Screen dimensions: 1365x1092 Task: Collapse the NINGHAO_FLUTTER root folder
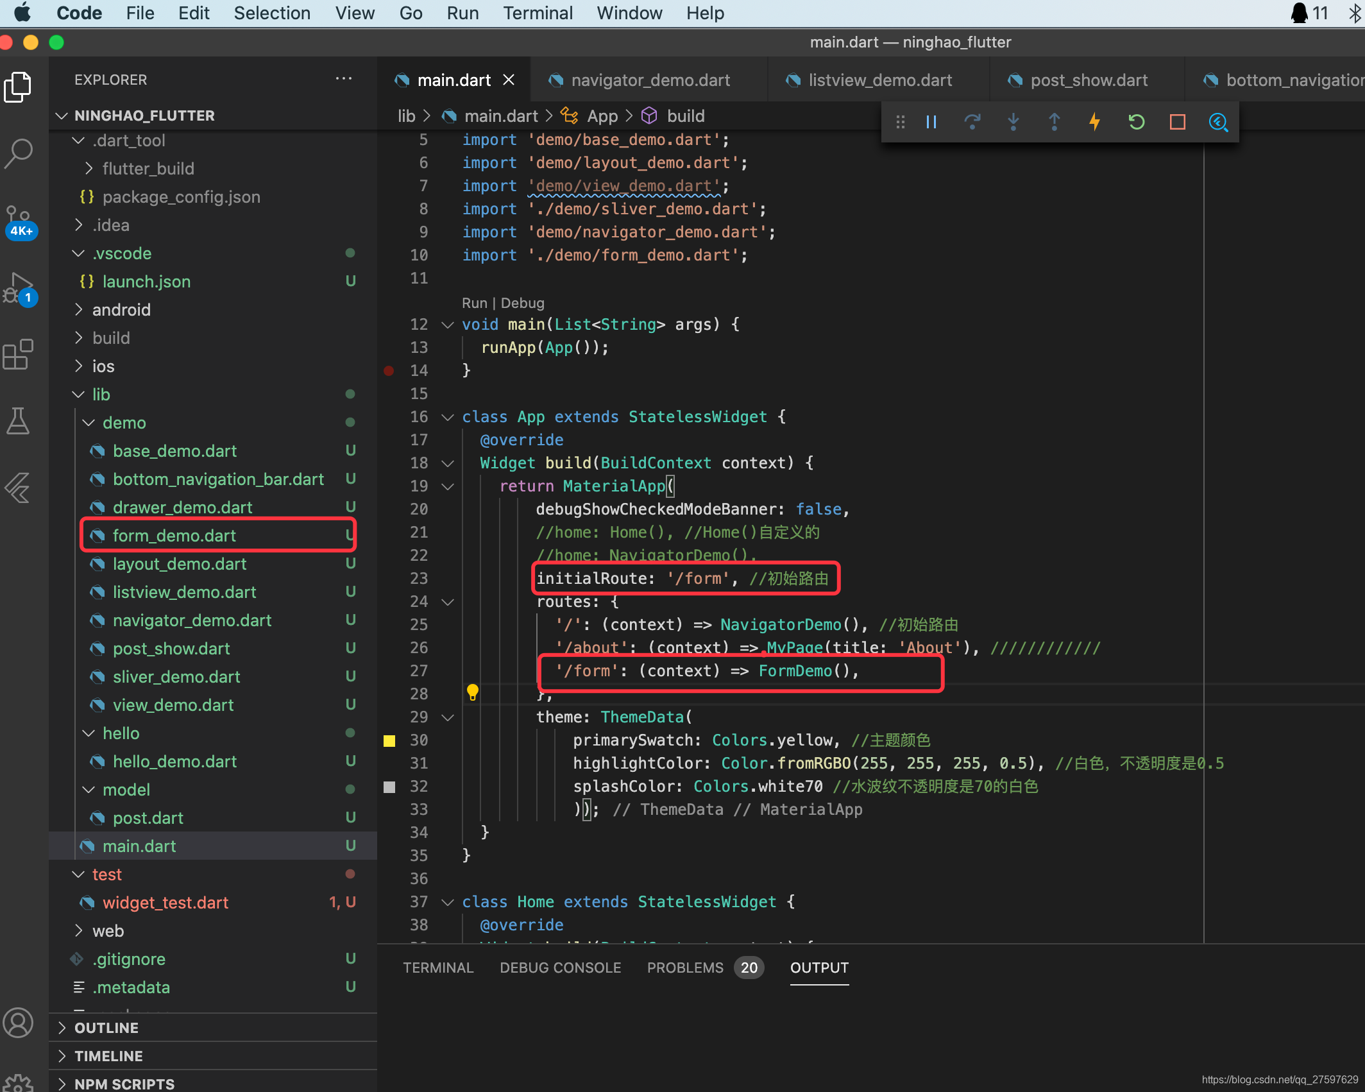(x=62, y=115)
